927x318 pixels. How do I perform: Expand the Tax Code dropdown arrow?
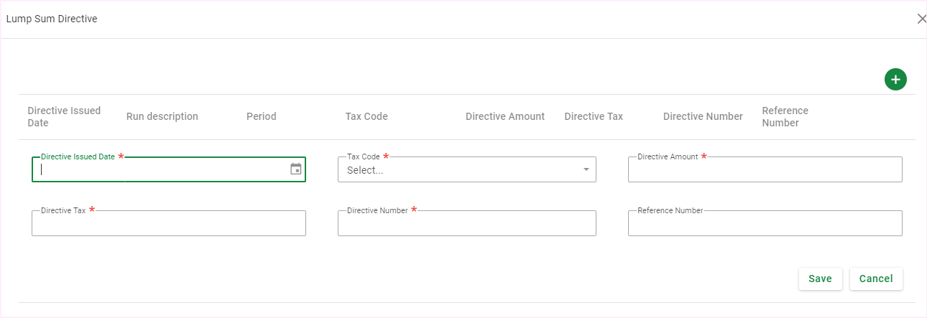pos(586,169)
